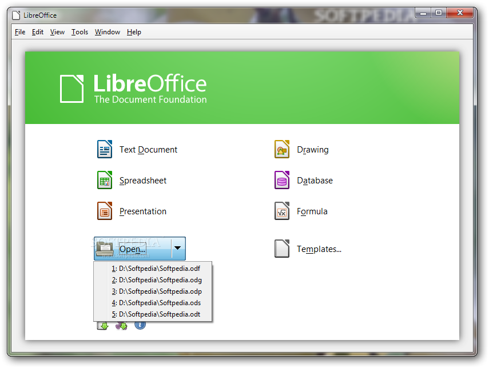
Task: Open a new Drawing
Action: [313, 149]
